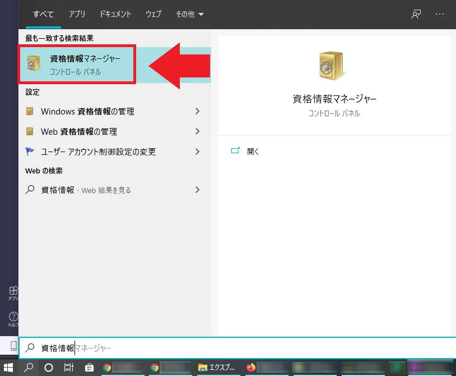456x376 pixels.
Task: Click magnifier icon beside 資格情報 web result
Action: pyautogui.click(x=30, y=190)
